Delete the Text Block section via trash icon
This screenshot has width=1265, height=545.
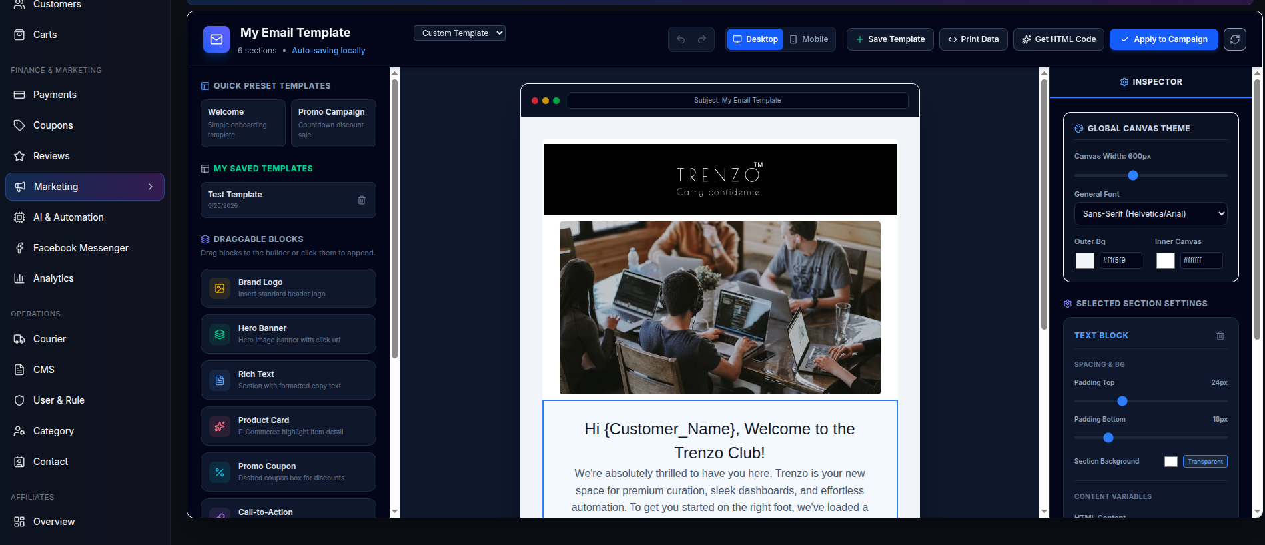coord(1220,336)
